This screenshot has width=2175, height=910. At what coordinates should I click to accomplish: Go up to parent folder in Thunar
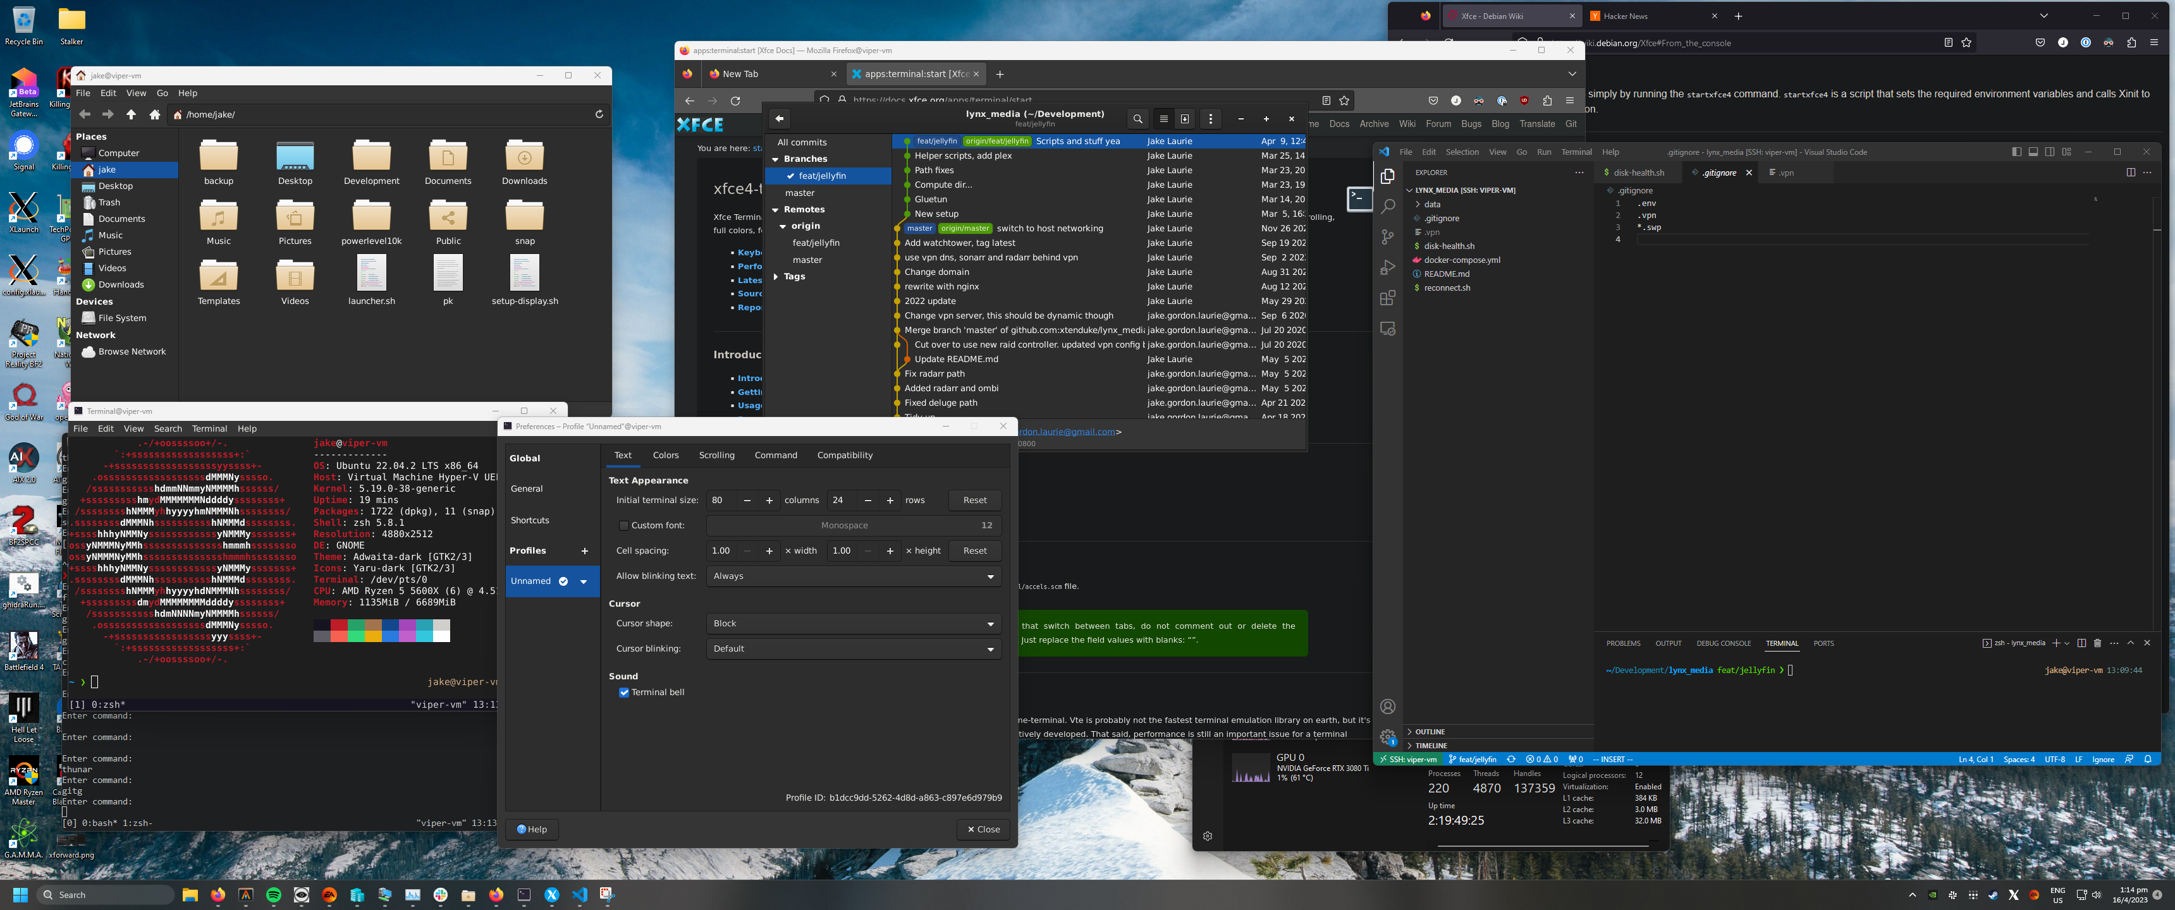tap(131, 115)
